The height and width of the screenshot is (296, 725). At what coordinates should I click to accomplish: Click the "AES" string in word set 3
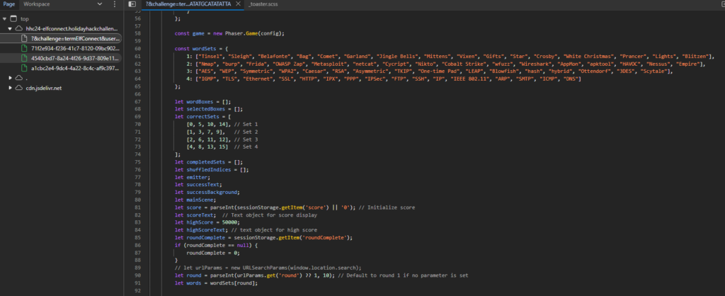pyautogui.click(x=206, y=72)
